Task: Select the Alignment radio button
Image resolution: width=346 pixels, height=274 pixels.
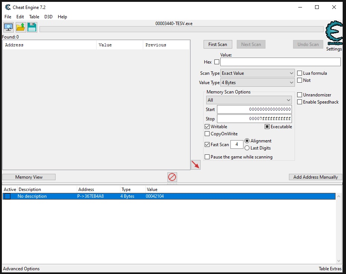Action: pos(247,141)
